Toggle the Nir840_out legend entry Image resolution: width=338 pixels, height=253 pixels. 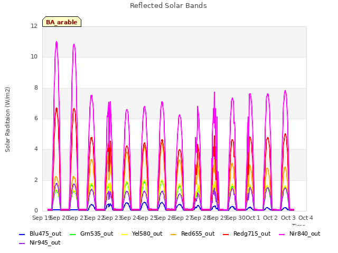299,234
